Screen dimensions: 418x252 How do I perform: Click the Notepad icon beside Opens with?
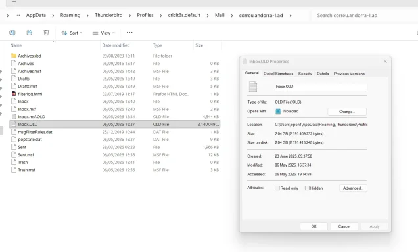278,111
